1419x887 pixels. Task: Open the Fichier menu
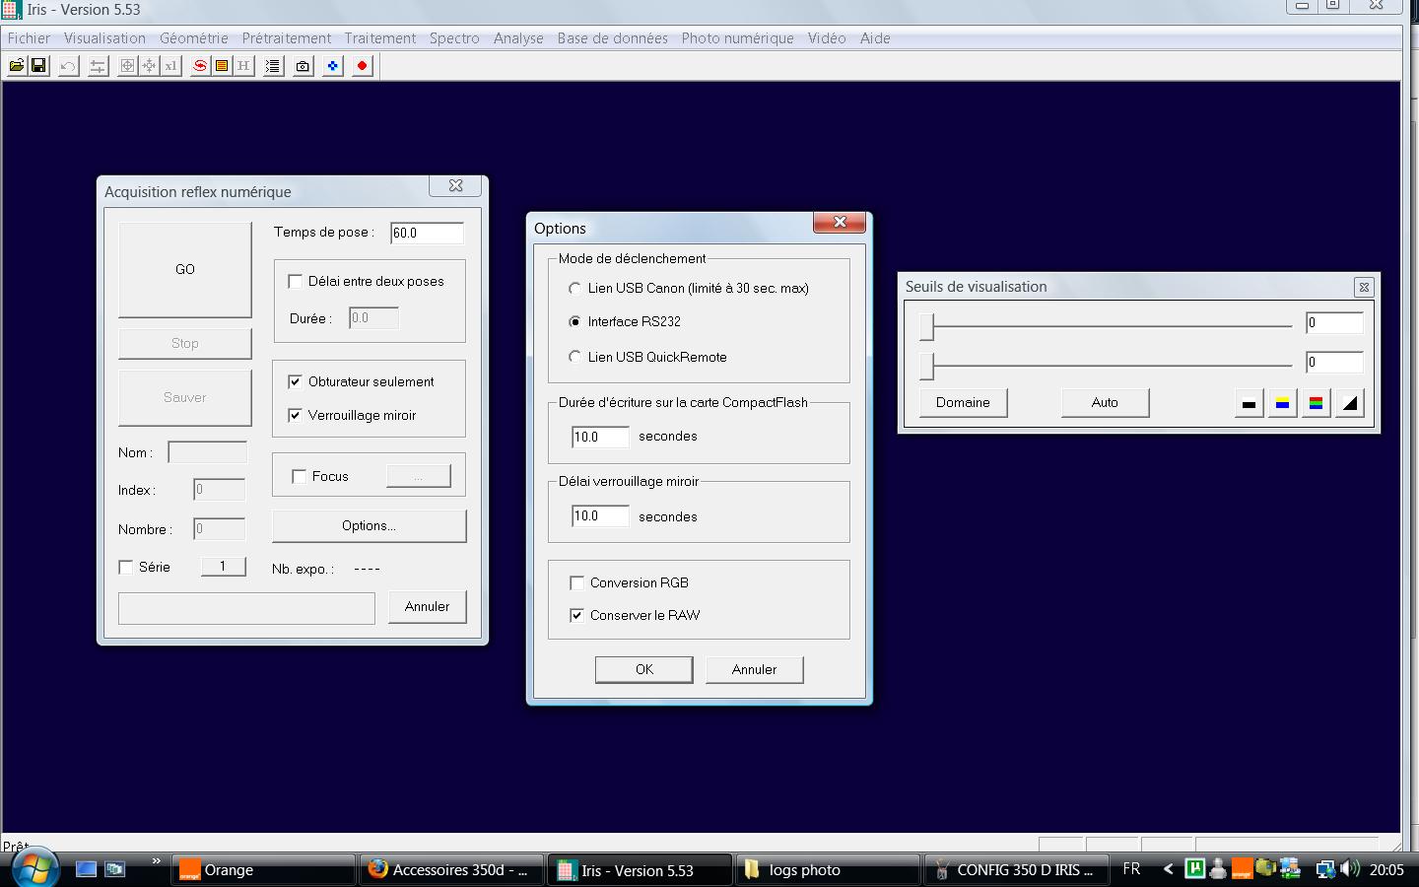coord(29,38)
